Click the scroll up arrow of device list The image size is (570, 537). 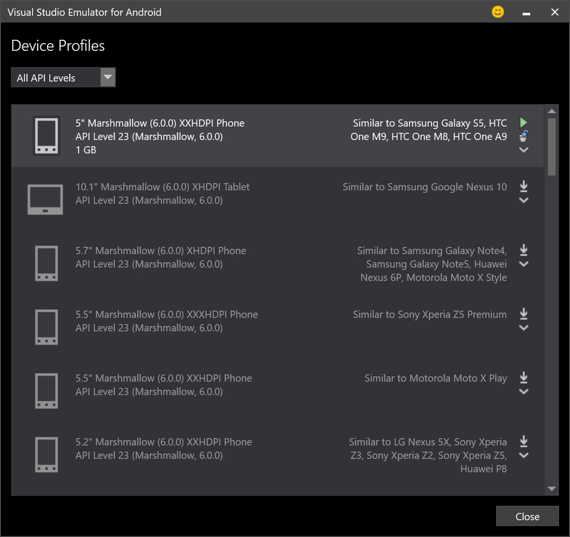pyautogui.click(x=551, y=111)
